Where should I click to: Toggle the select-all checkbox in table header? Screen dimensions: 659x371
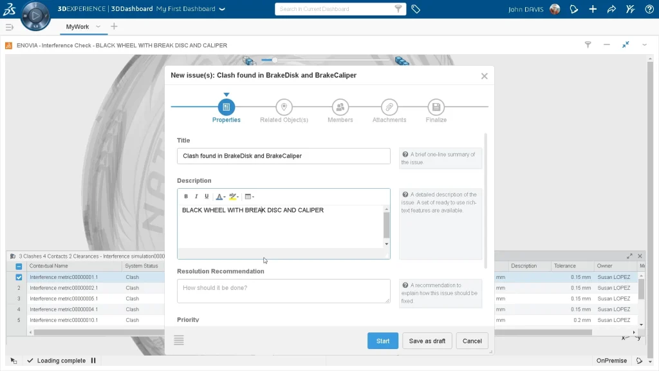point(19,266)
